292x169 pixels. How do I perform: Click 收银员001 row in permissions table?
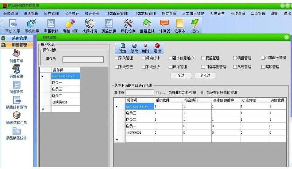click(200, 133)
